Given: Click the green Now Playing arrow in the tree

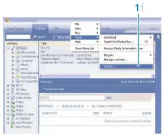Looking at the screenshot, I should [12, 127].
